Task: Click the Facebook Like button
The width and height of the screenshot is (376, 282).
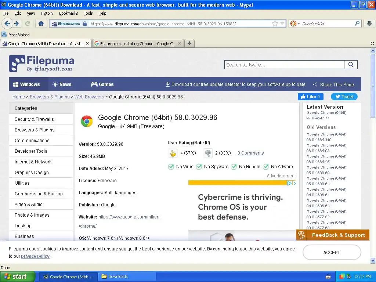Action: coord(311,97)
